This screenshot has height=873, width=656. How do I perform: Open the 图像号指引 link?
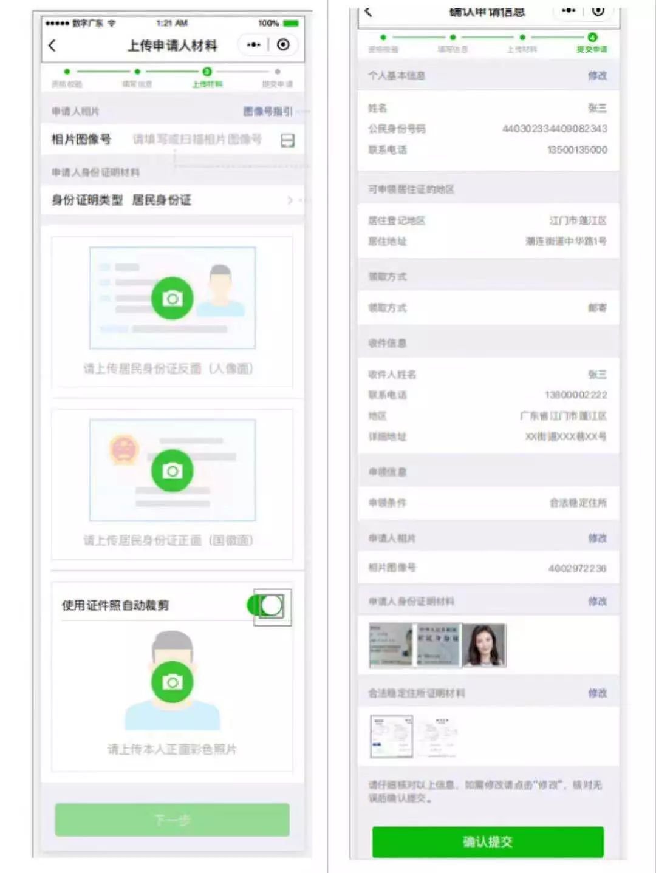[268, 111]
